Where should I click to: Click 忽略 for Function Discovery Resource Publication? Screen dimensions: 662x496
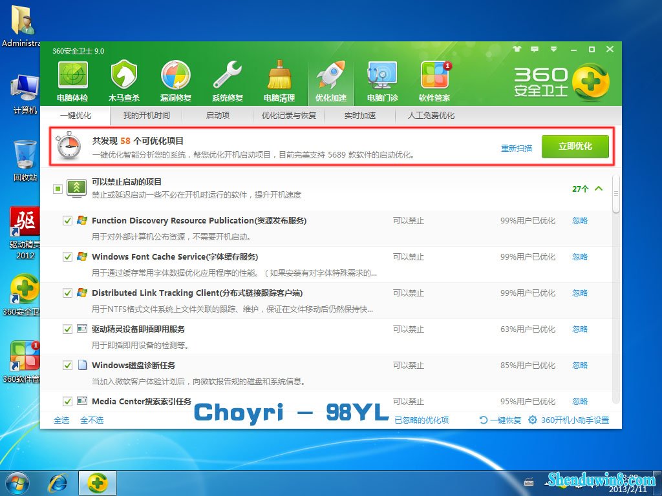point(580,221)
